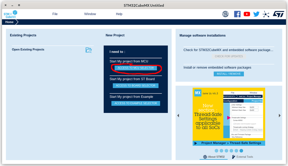Click the 'New Project' heading
The width and height of the screenshot is (288, 166).
click(115, 35)
